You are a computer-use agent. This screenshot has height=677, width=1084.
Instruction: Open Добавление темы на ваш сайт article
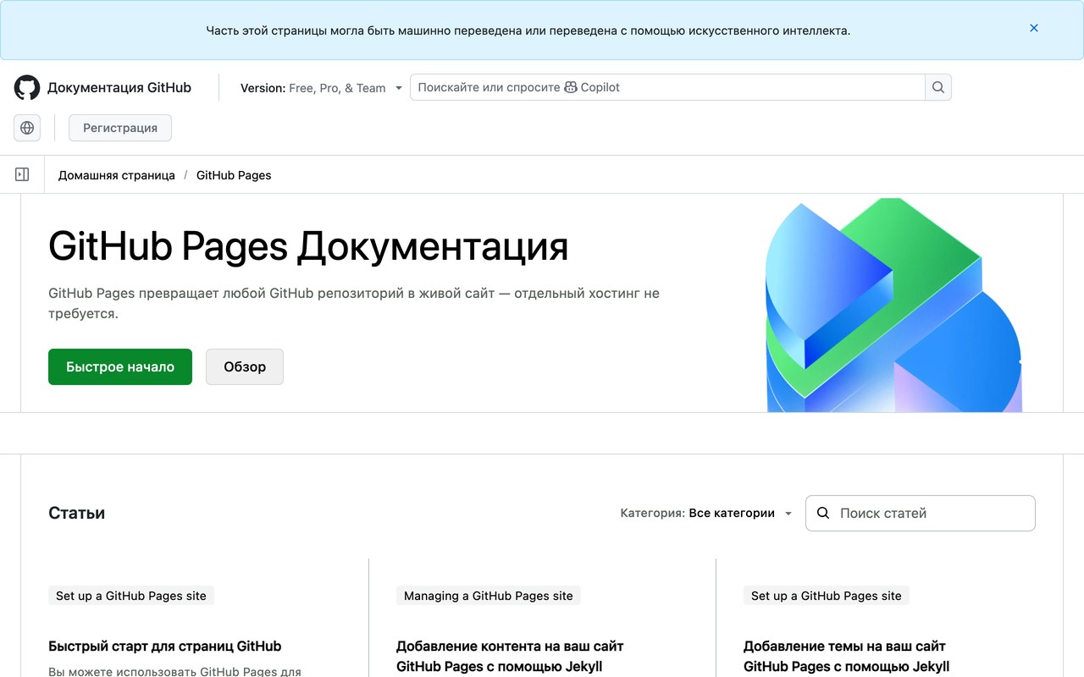point(847,656)
